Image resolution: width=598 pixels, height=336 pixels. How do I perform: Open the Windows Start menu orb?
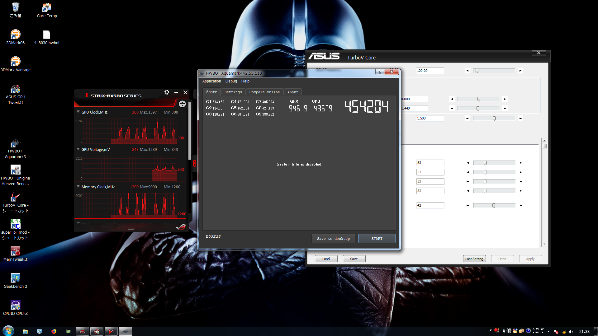(x=8, y=331)
